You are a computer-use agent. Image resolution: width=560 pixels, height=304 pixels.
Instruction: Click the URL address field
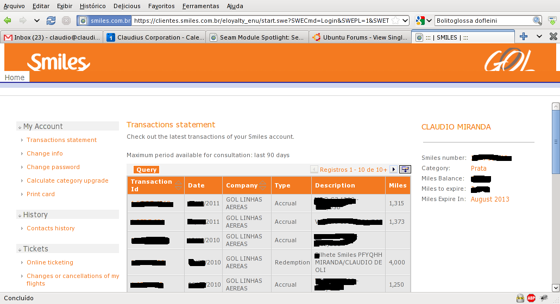(x=261, y=21)
